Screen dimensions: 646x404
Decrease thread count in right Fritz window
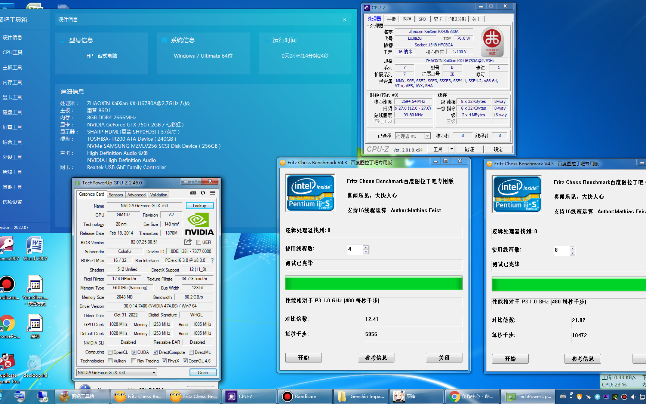[x=573, y=253]
